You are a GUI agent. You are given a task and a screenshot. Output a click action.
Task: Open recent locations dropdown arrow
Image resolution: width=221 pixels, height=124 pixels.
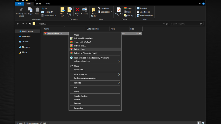(x=27, y=24)
